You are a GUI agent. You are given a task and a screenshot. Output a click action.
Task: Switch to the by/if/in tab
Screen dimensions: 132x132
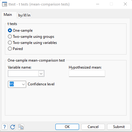click(x=24, y=15)
